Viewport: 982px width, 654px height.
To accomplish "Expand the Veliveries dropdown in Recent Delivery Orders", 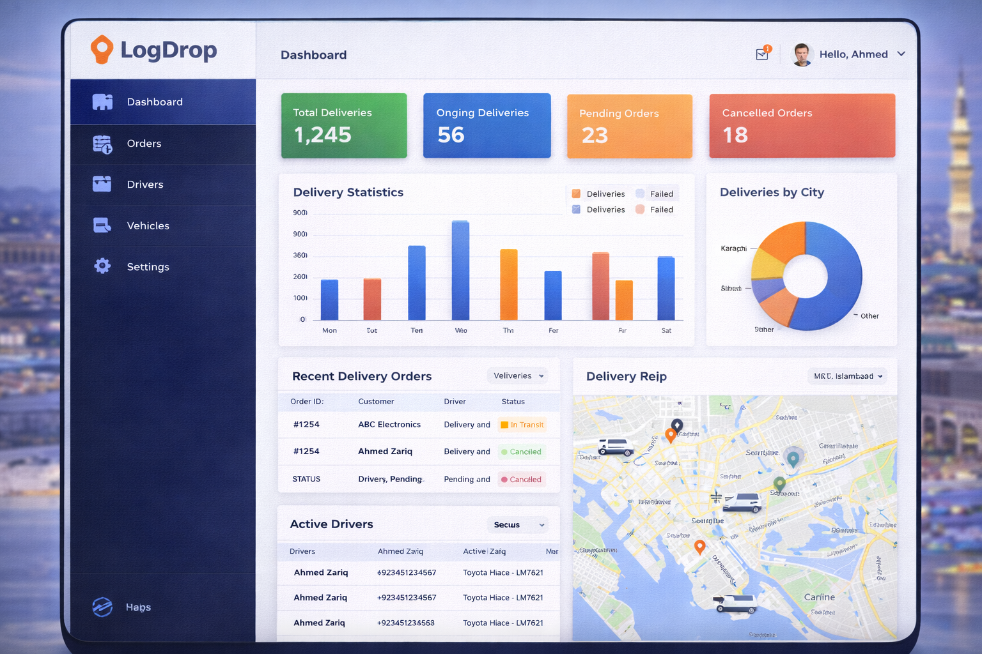I will [518, 376].
